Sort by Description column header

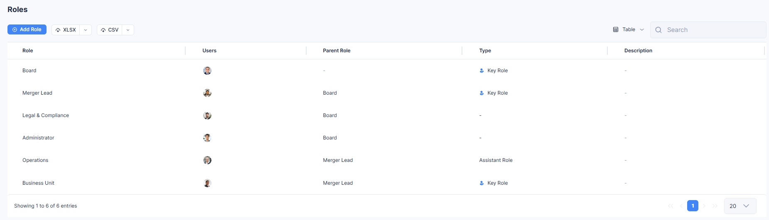pos(638,51)
